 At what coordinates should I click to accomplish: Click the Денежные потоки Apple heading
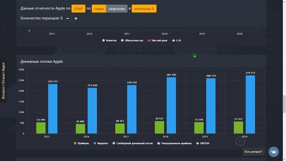[x=42, y=62]
